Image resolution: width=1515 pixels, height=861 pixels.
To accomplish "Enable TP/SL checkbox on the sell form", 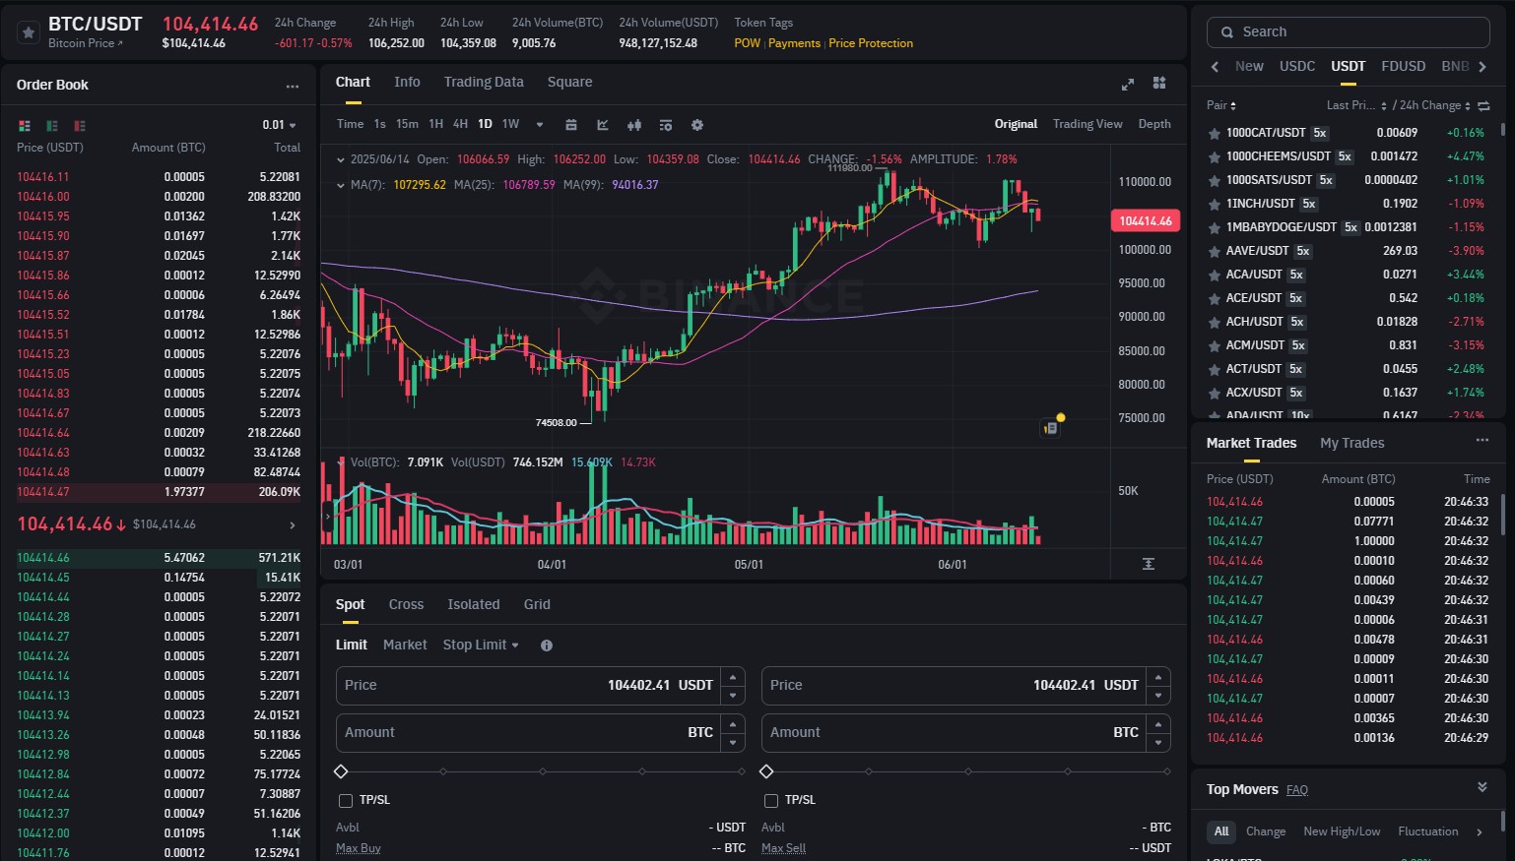I will [770, 800].
